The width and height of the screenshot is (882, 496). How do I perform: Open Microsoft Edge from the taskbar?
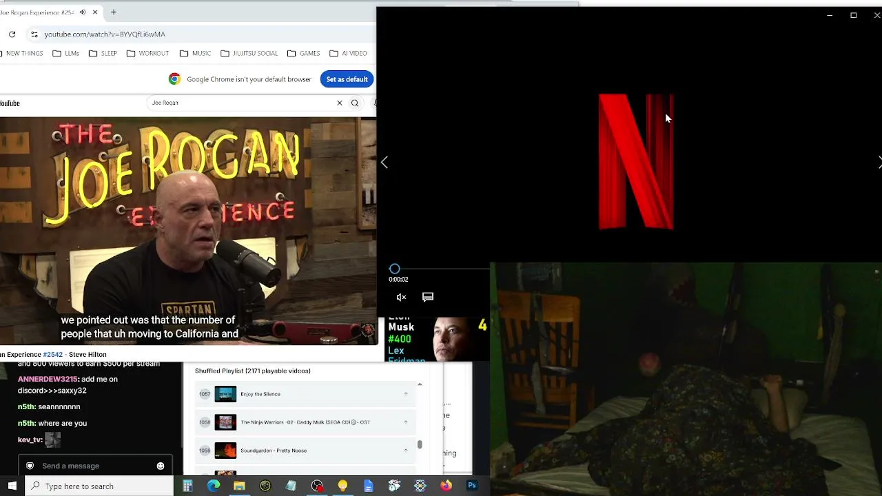214,486
